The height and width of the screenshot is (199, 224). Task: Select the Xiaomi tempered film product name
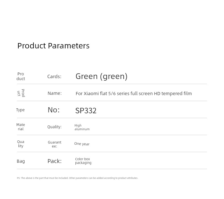click(134, 94)
